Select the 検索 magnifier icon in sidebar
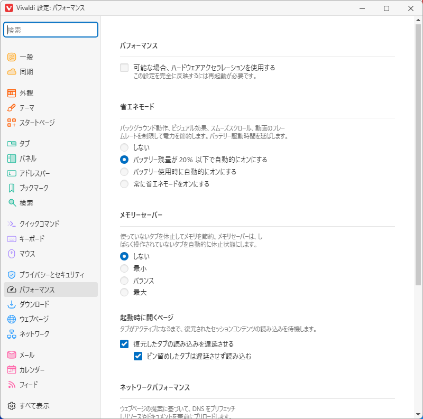The height and width of the screenshot is (419, 423). coord(12,203)
